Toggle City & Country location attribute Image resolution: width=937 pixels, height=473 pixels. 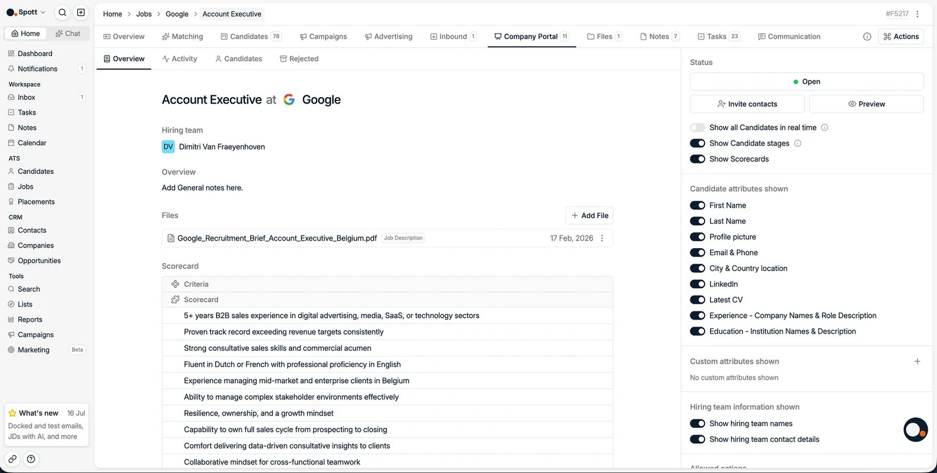coord(697,269)
